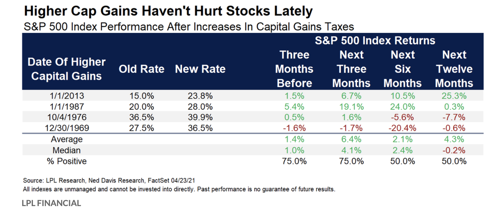Click the 25.3% twelve-month return value

pos(454,96)
